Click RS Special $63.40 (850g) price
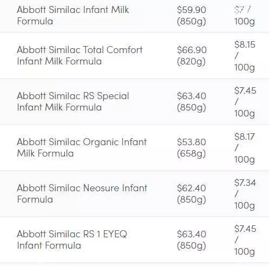The image size is (269, 266). [x=192, y=102]
